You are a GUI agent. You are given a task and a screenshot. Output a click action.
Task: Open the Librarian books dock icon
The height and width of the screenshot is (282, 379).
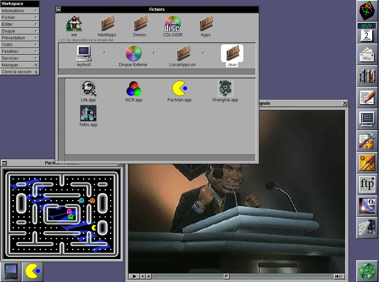[367, 76]
